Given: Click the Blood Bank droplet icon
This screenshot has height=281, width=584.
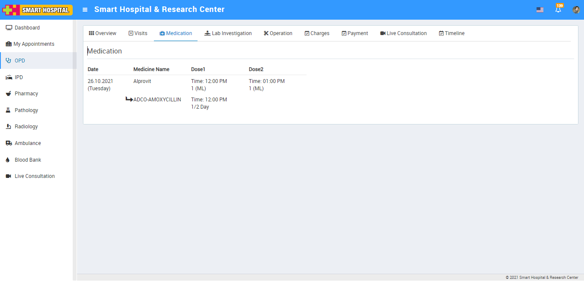Looking at the screenshot, I should pos(8,160).
